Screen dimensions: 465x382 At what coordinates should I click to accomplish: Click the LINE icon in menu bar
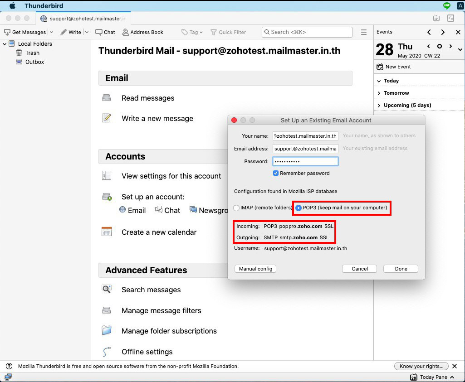coord(446,5)
